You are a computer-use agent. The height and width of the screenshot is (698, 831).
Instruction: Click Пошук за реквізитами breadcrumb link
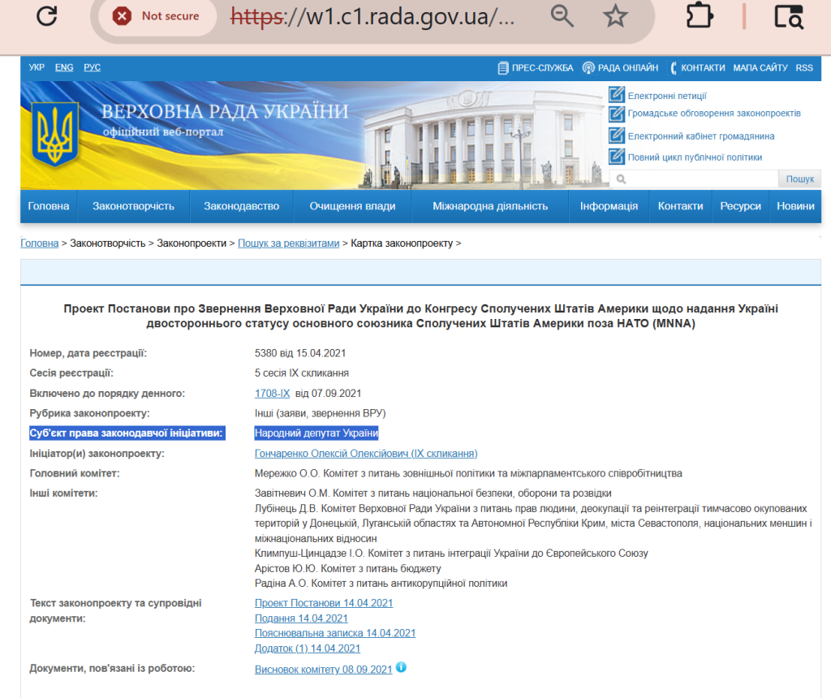click(x=288, y=243)
